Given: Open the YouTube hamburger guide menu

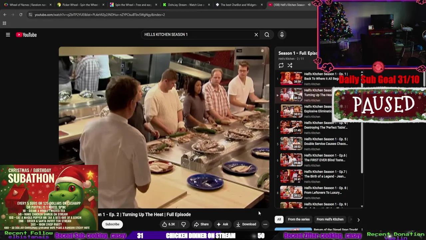Looking at the screenshot, I should [x=8, y=35].
